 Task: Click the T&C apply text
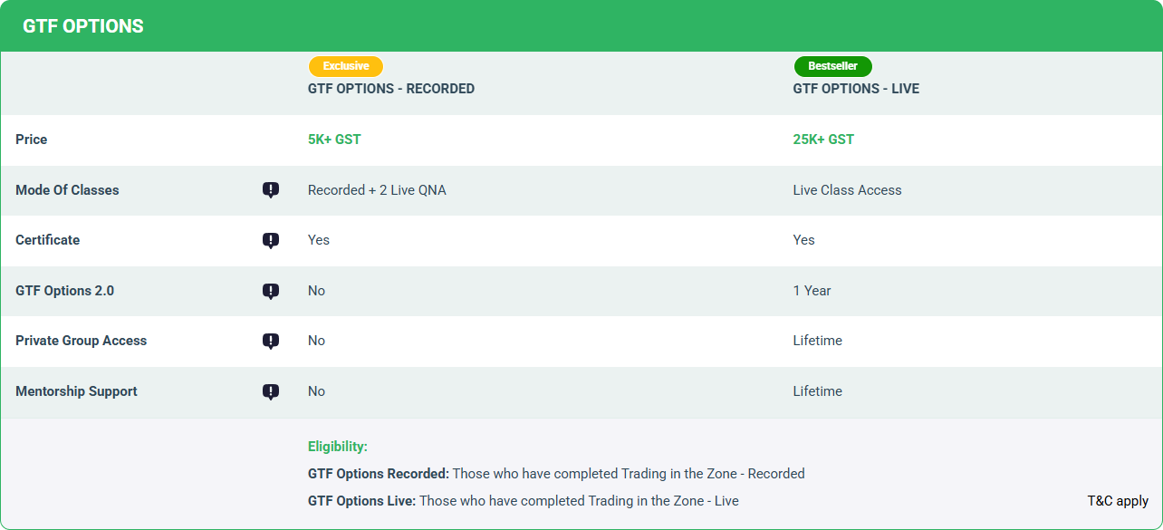pyautogui.click(x=1118, y=501)
